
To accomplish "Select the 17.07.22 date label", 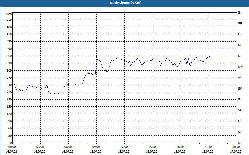I will click(x=236, y=152).
